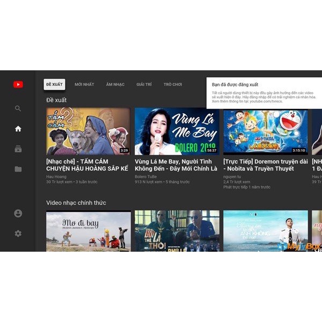Open the TRÒ CHƠI tab
322x322 pixels.
[173, 85]
